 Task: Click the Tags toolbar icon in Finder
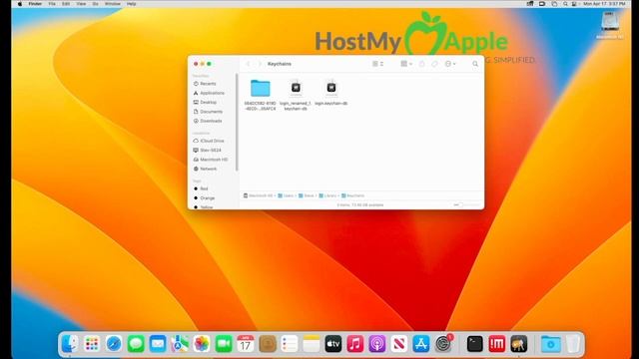coord(435,64)
